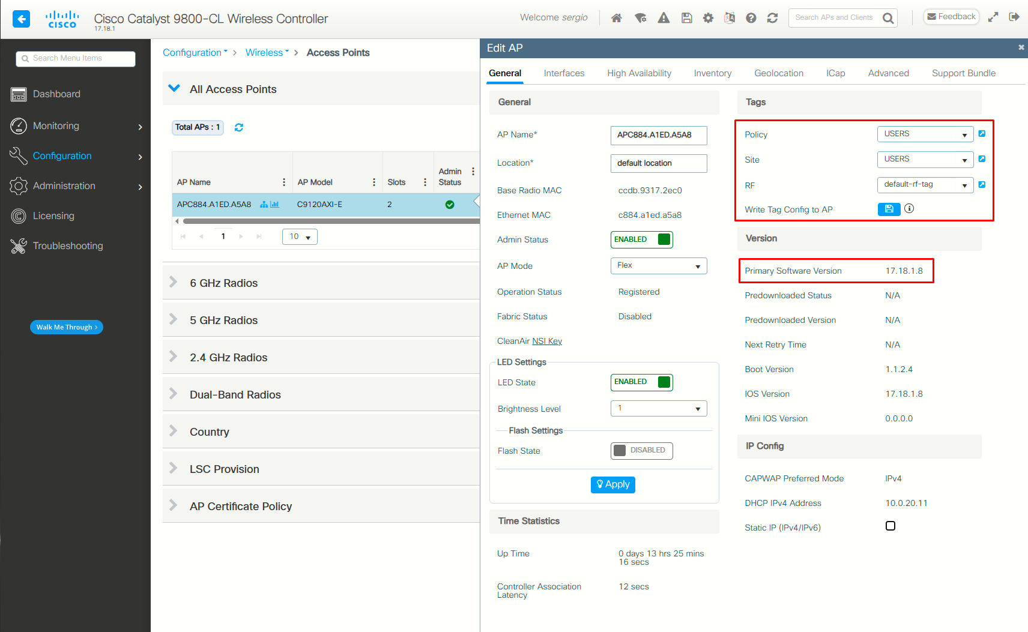The height and width of the screenshot is (632, 1028).
Task: Open the wireless setup icon in header
Action: (x=641, y=18)
